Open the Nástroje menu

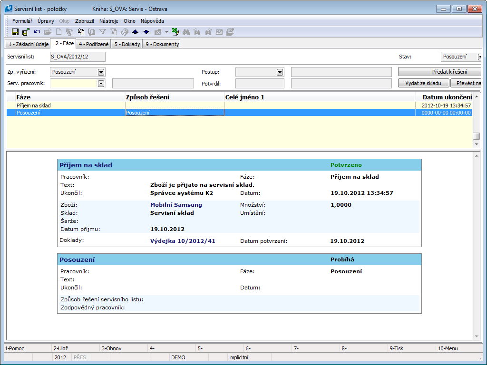point(109,21)
